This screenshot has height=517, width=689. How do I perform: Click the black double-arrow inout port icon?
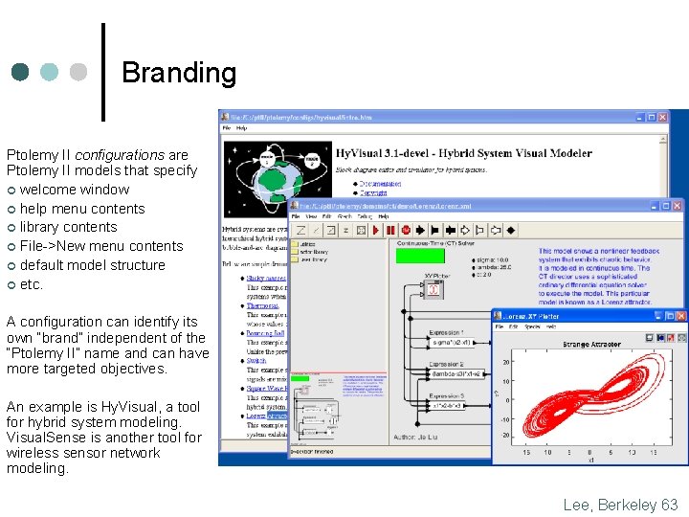pos(451,231)
